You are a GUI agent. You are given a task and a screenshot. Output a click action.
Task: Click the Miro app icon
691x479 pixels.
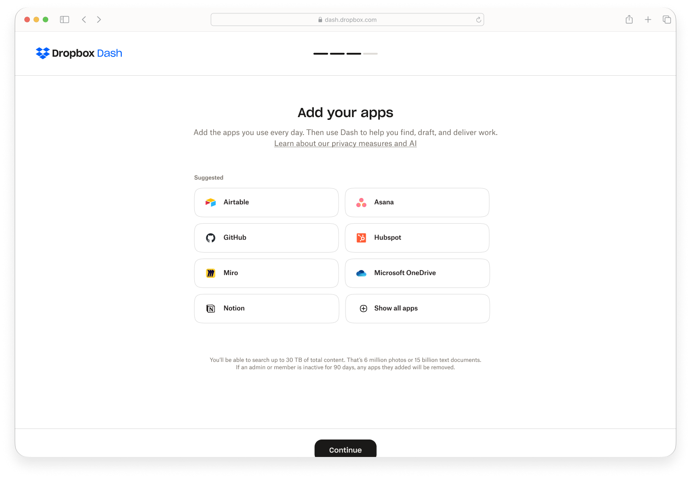(x=210, y=273)
